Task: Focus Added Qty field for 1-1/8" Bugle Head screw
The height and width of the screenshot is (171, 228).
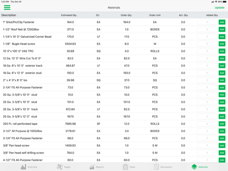Action: point(207,44)
